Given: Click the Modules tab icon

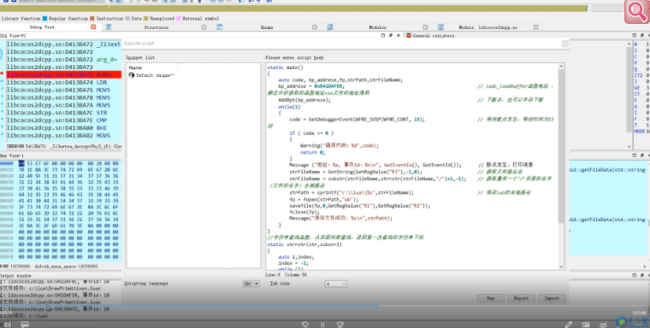Looking at the screenshot, I should pos(330,27).
